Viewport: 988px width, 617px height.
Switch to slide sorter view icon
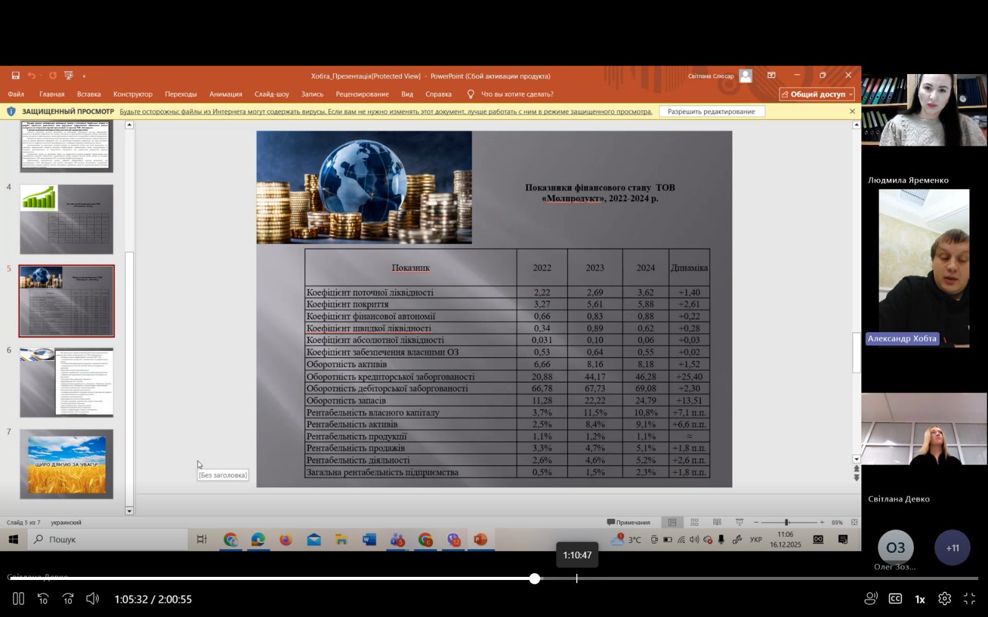[695, 523]
